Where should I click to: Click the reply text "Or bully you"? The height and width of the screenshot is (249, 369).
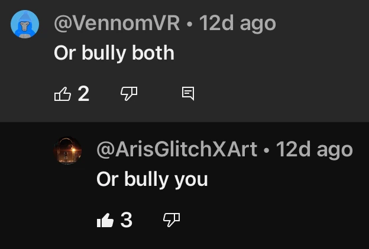(152, 180)
